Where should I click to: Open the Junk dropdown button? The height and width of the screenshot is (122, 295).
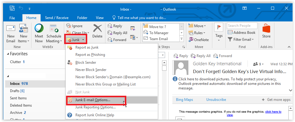tap(75, 40)
